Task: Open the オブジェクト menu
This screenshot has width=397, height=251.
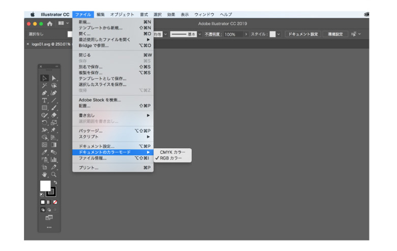Action: 122,14
